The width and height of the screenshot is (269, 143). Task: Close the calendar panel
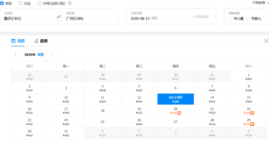266,41
